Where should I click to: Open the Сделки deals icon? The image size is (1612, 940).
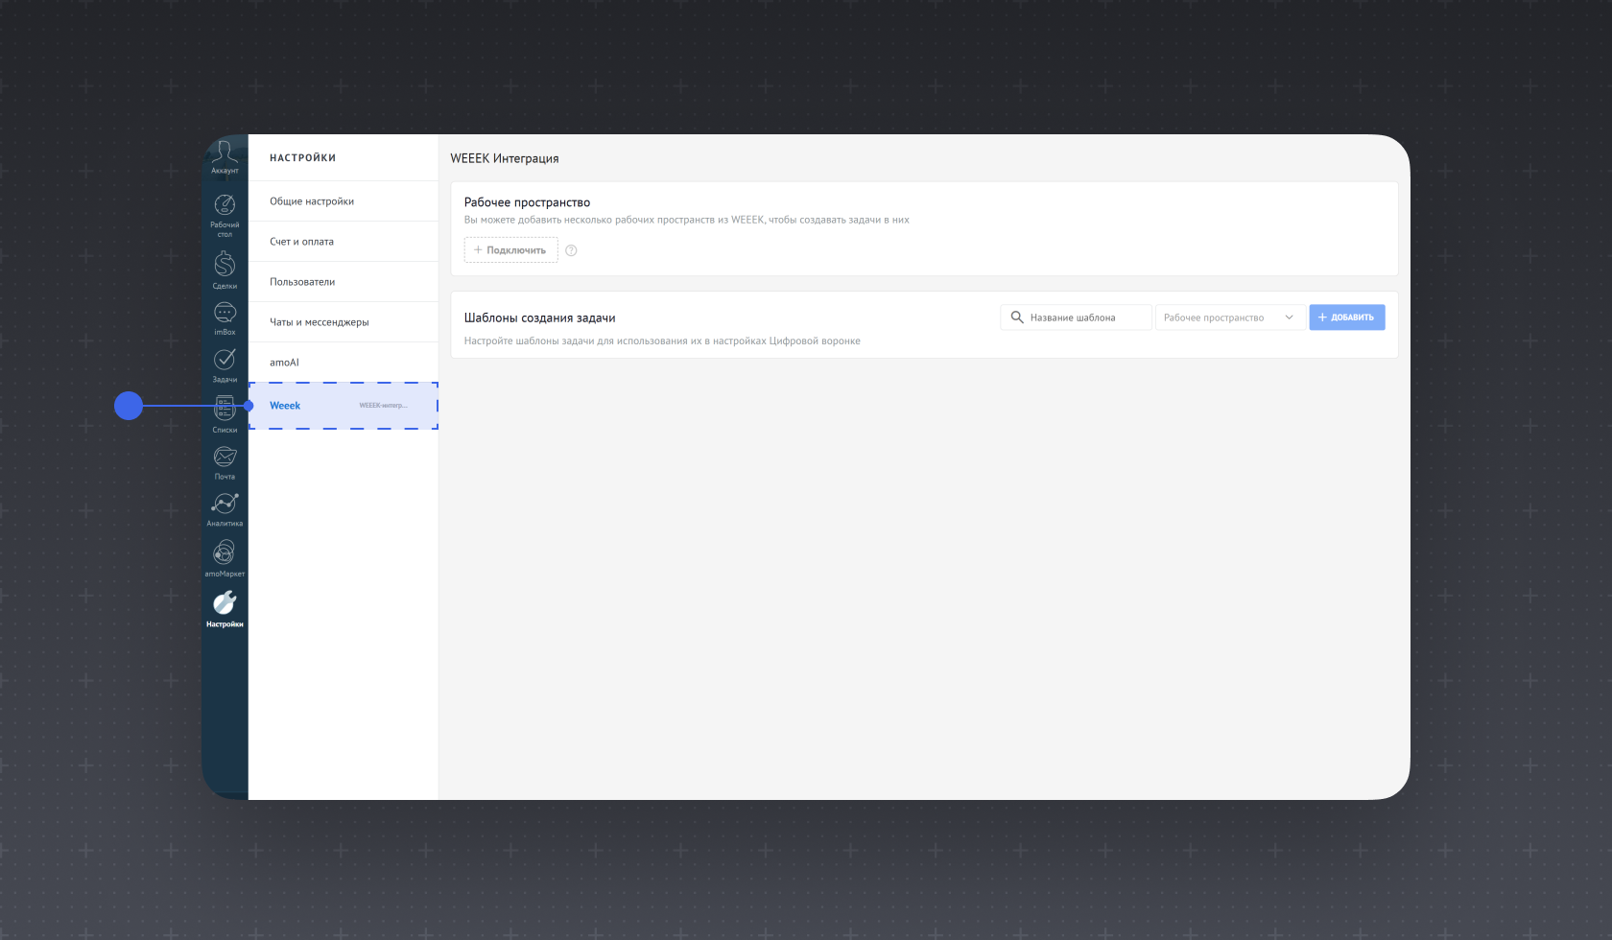pos(225,270)
